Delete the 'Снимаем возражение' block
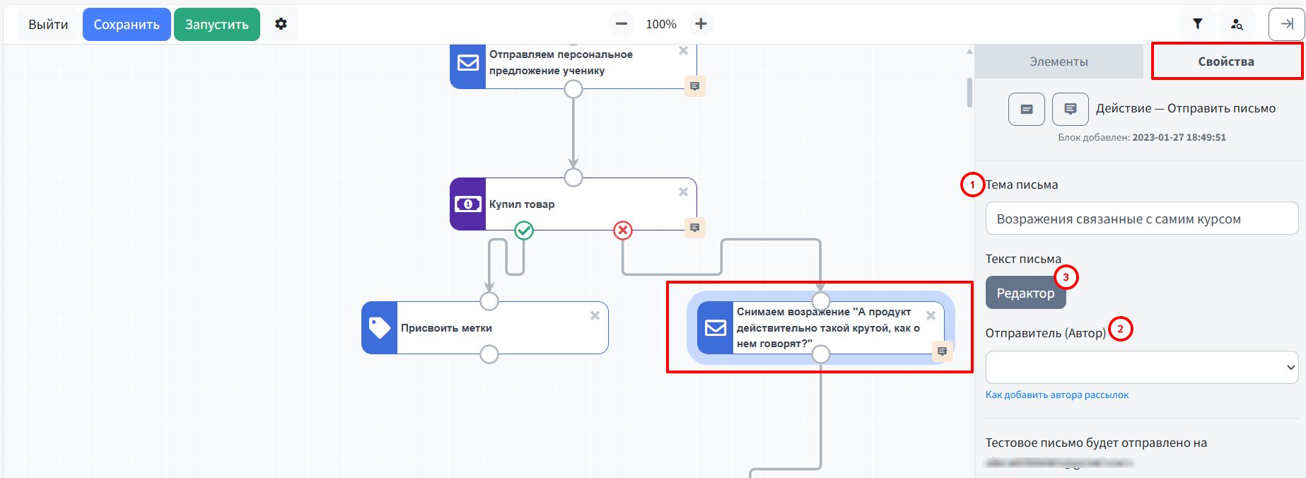The image size is (1306, 478). (931, 315)
